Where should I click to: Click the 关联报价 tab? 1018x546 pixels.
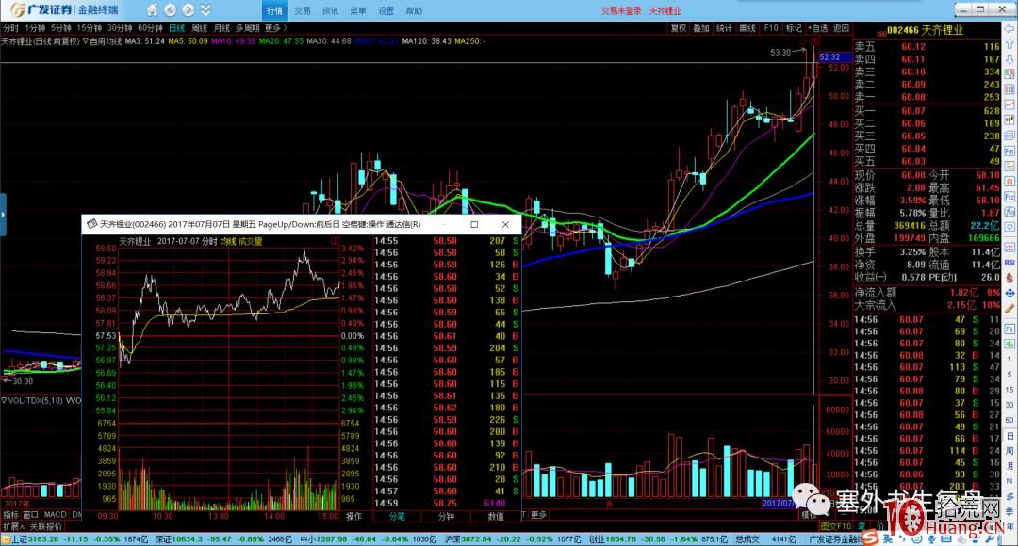point(45,526)
